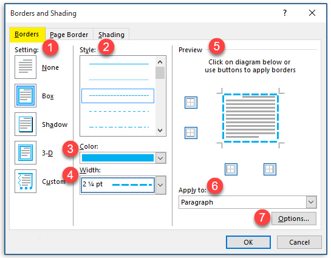Choose the Custom border setting icon
The image size is (331, 258).
[x=26, y=182]
